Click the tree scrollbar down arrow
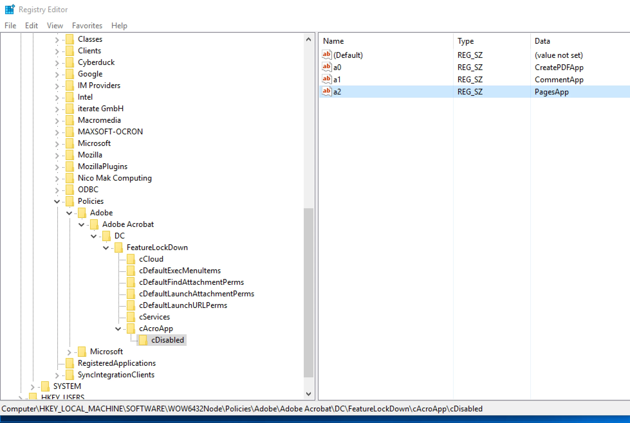630x423 pixels. (309, 394)
